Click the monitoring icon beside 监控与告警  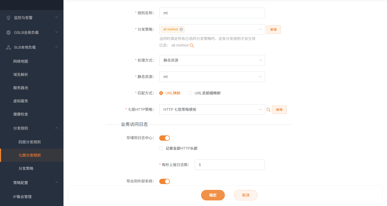(x=8, y=17)
